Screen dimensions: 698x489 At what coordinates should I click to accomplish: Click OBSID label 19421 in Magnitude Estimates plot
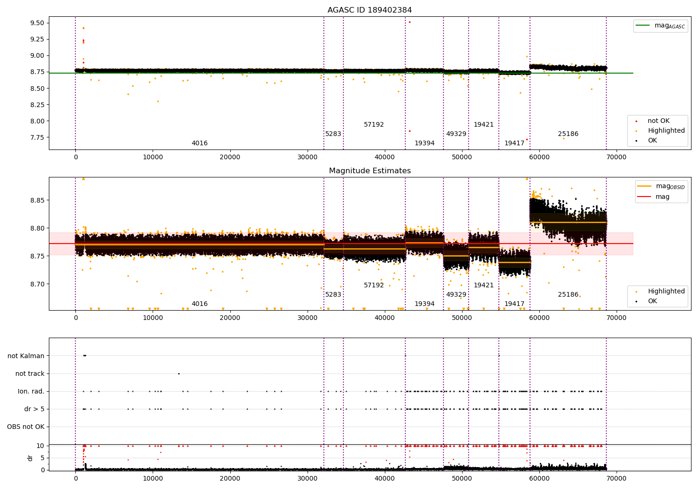point(483,285)
